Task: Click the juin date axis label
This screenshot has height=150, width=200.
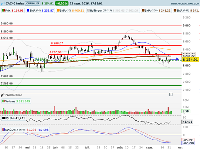Action: [56, 148]
